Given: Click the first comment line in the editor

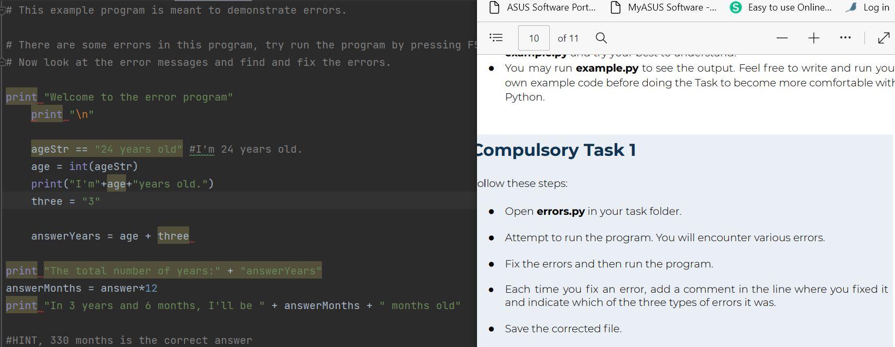Looking at the screenshot, I should click(x=177, y=10).
